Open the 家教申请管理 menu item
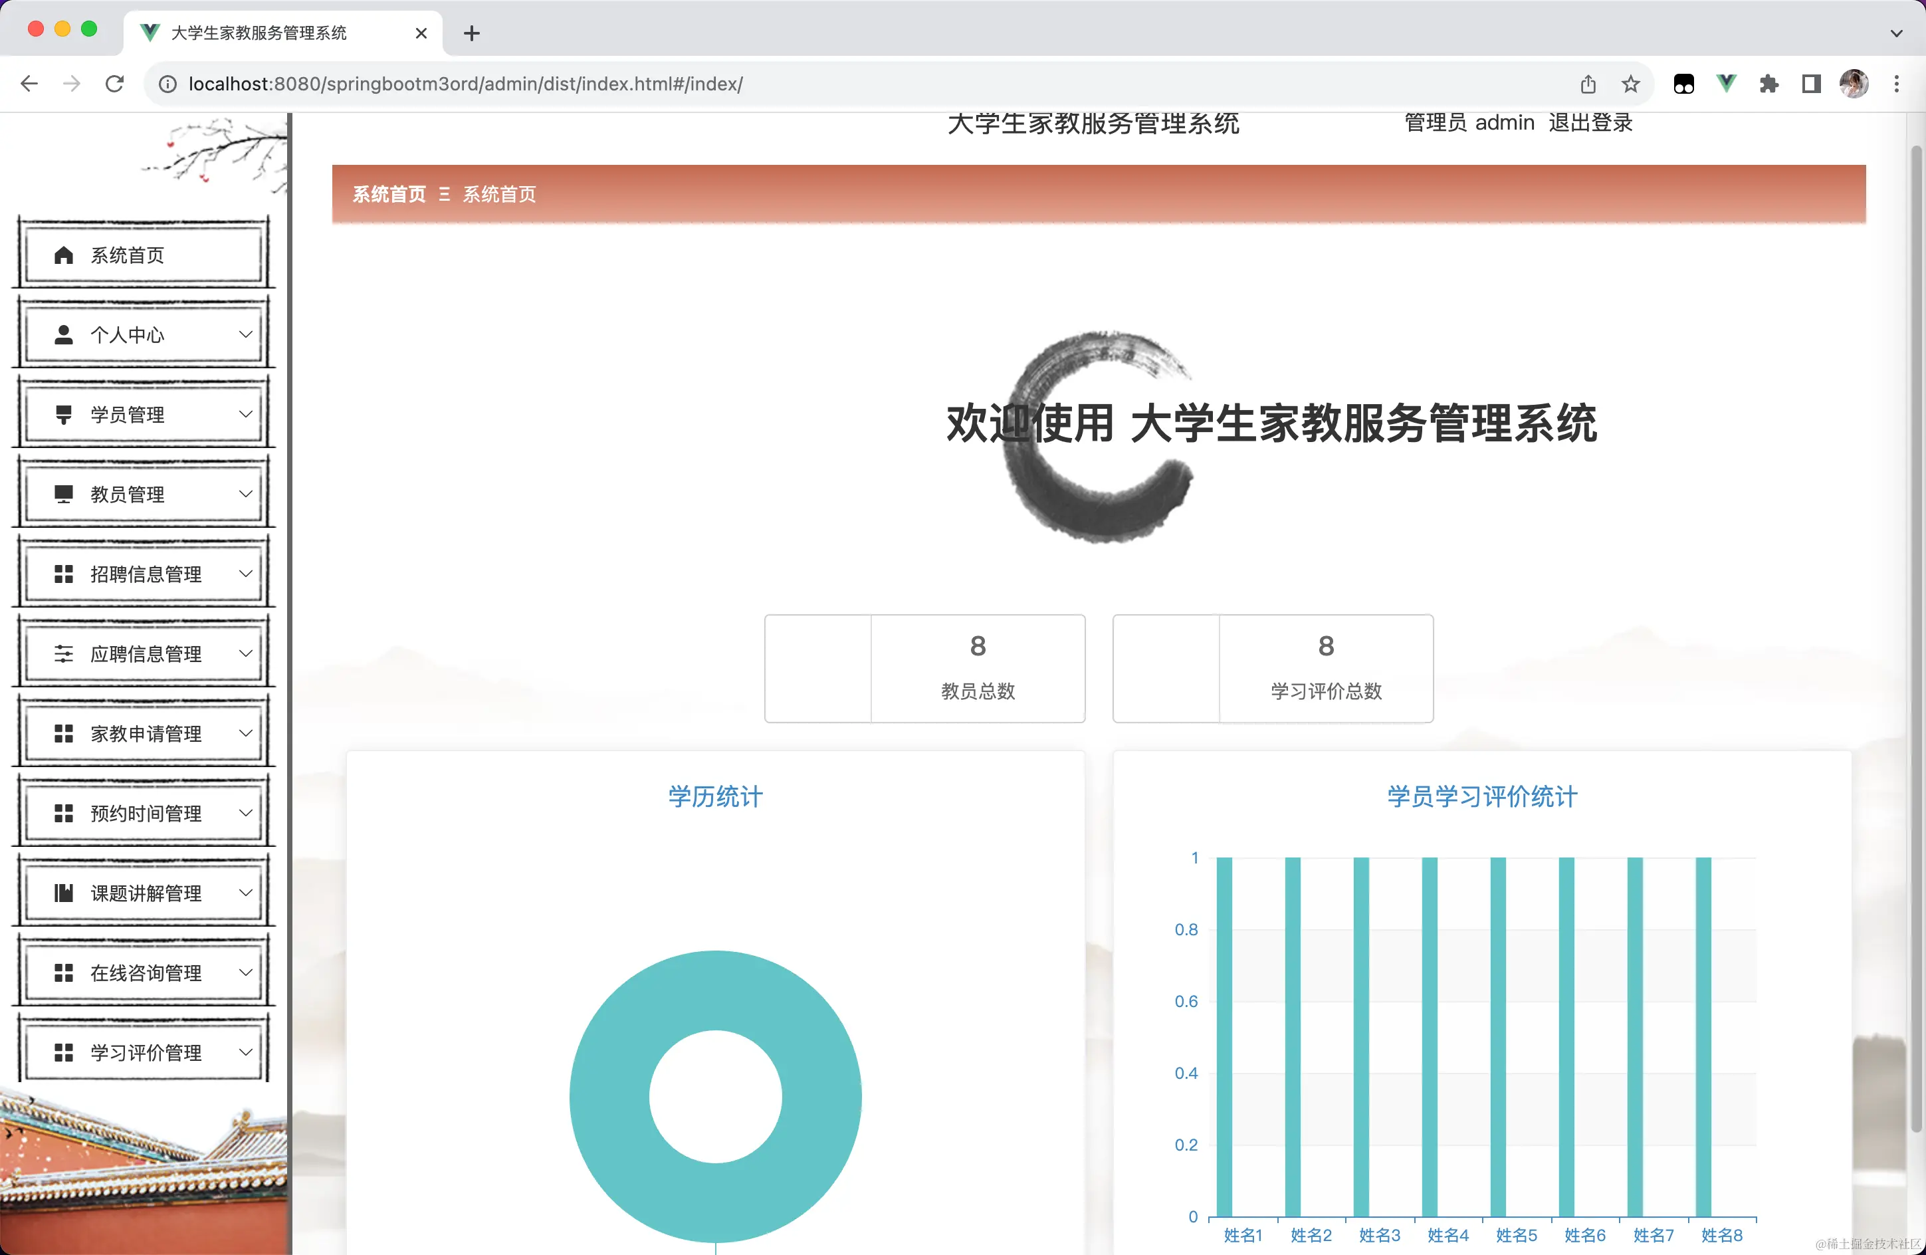Screen dimensions: 1926x1255 click(146, 734)
